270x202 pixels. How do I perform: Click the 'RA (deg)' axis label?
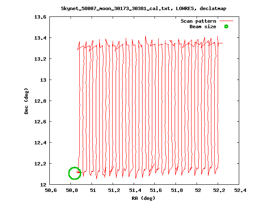(143, 198)
